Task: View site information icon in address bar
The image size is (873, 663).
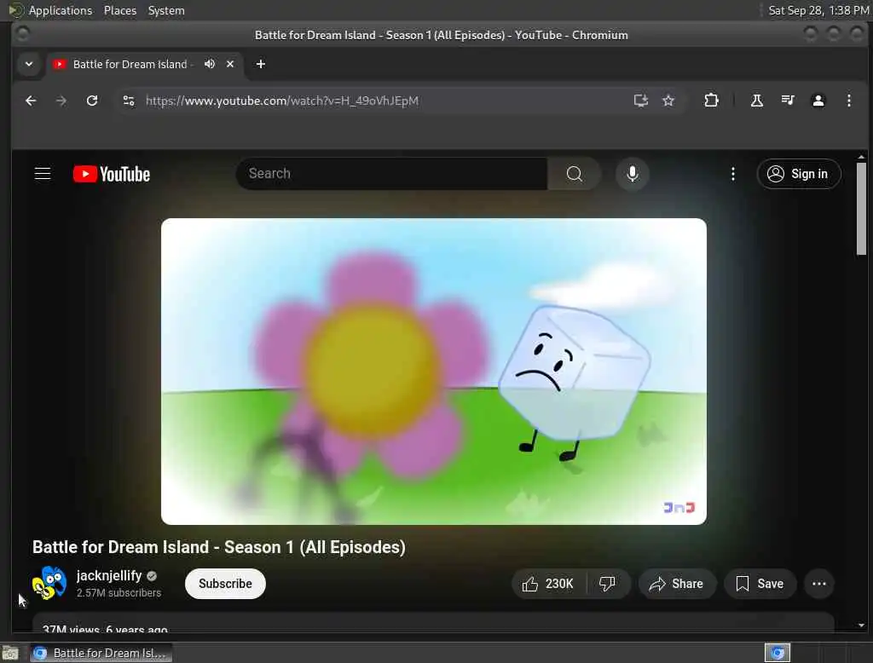Action: (x=129, y=101)
